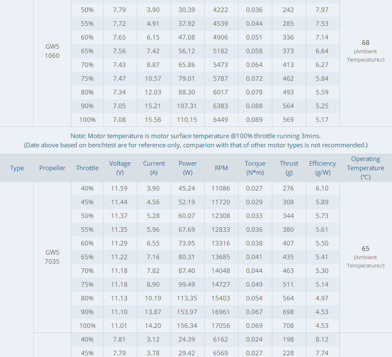Click the Thrust (g) column header
The image size is (392, 357).
coord(289,168)
